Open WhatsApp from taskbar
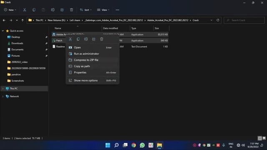267x150 pixels. click(142, 145)
